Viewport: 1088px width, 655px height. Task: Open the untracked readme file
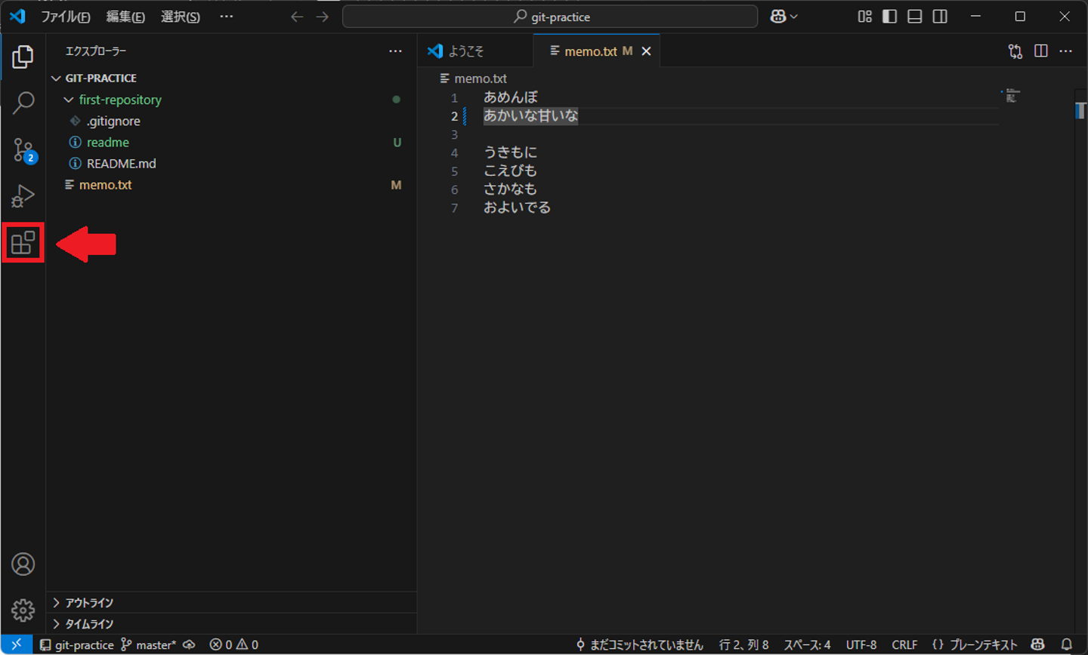coord(108,142)
